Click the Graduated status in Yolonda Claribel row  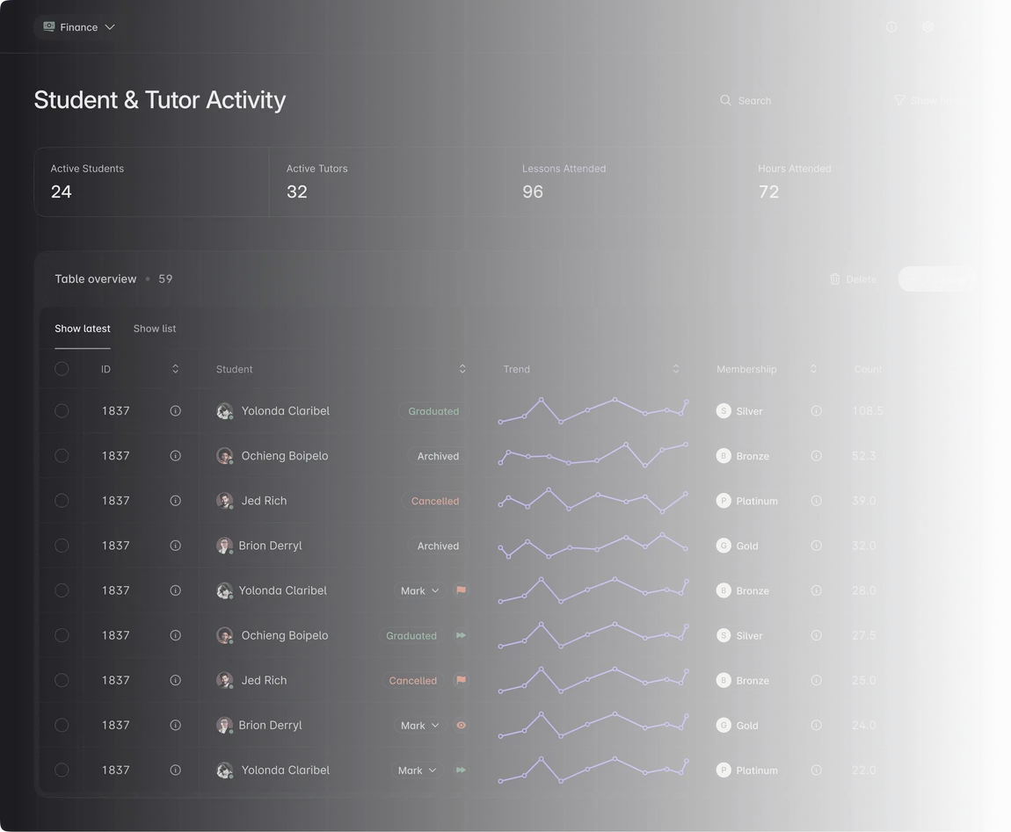click(433, 411)
